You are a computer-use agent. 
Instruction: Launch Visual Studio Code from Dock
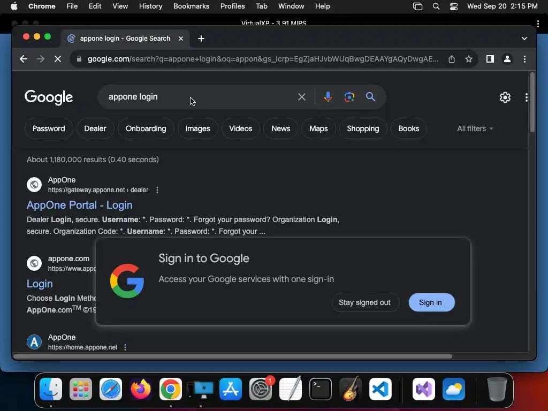coord(380,389)
